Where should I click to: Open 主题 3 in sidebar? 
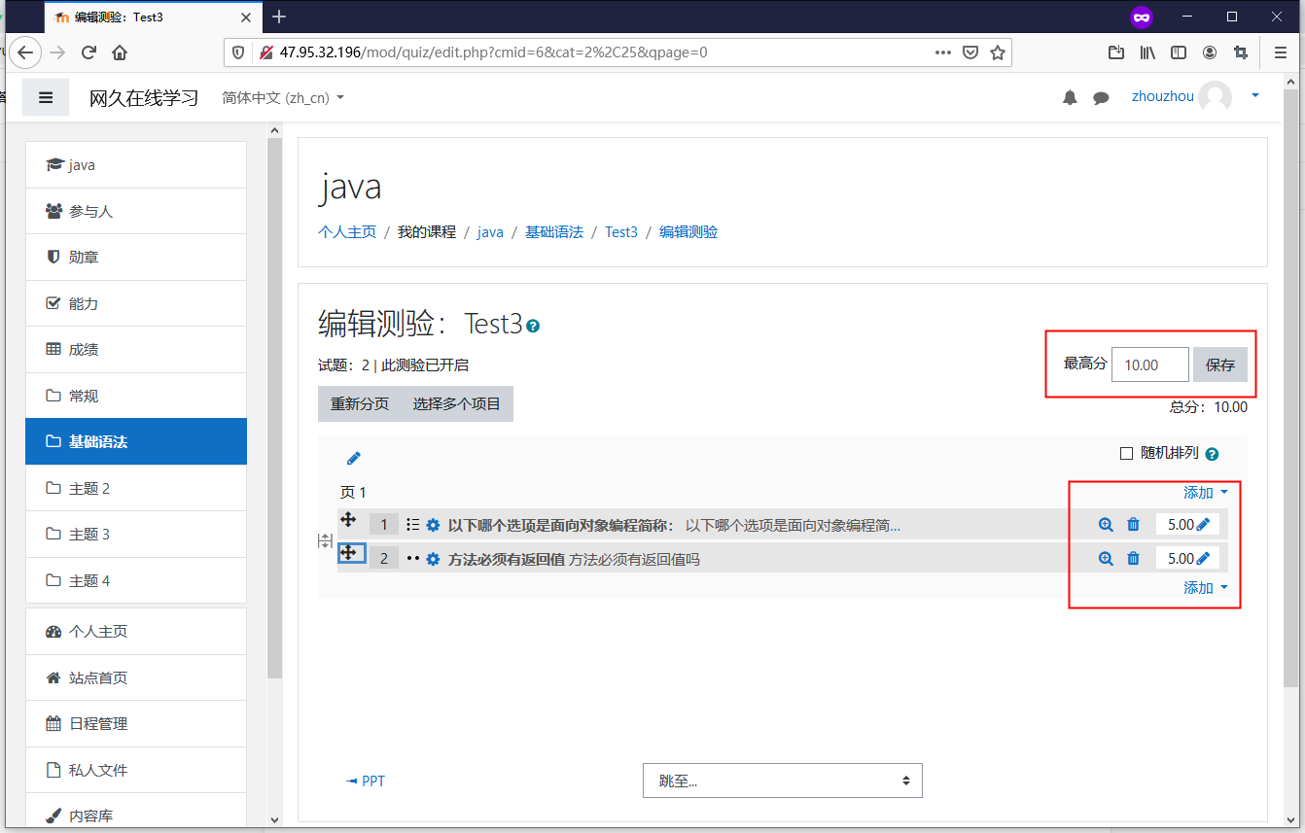tap(136, 534)
